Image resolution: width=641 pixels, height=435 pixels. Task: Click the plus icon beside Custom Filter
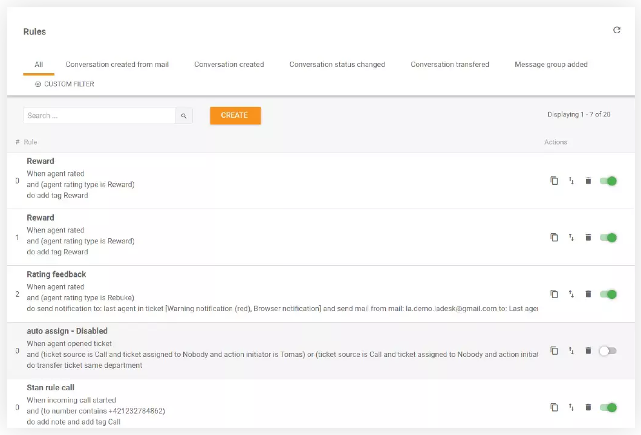[x=38, y=84]
